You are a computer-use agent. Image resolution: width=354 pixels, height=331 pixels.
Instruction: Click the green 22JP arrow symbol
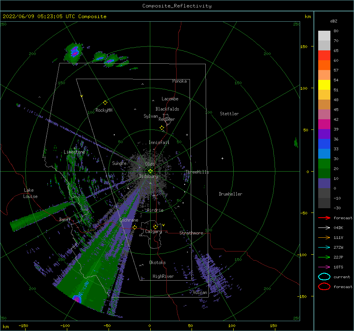coord(324,257)
